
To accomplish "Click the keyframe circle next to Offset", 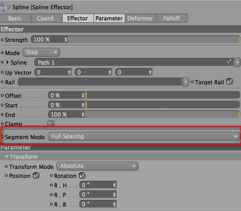I will click(x=2, y=96).
